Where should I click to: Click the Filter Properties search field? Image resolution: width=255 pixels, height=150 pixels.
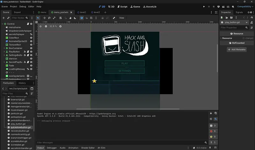click(x=233, y=28)
